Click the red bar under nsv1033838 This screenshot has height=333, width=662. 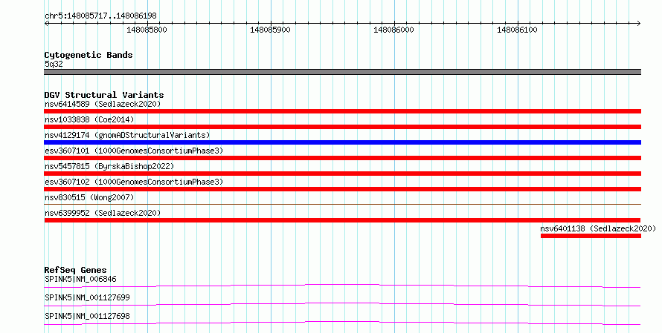pos(342,127)
